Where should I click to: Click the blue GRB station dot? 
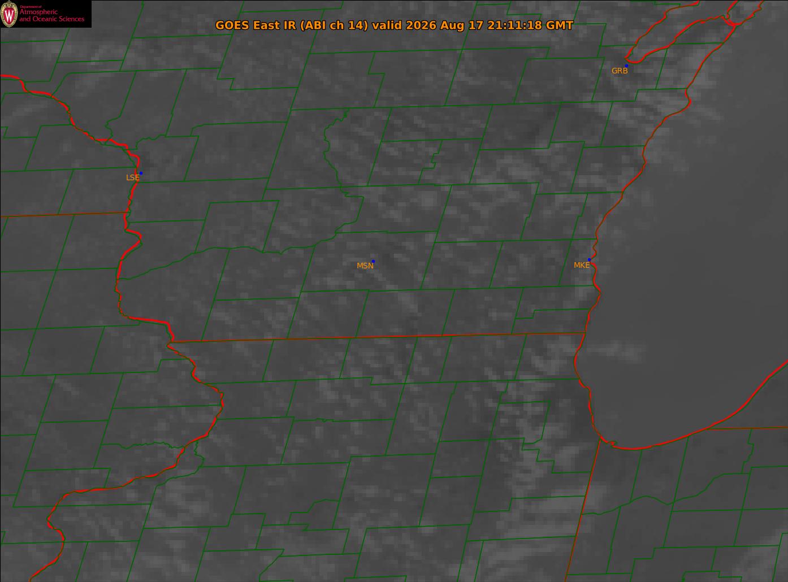(626, 66)
